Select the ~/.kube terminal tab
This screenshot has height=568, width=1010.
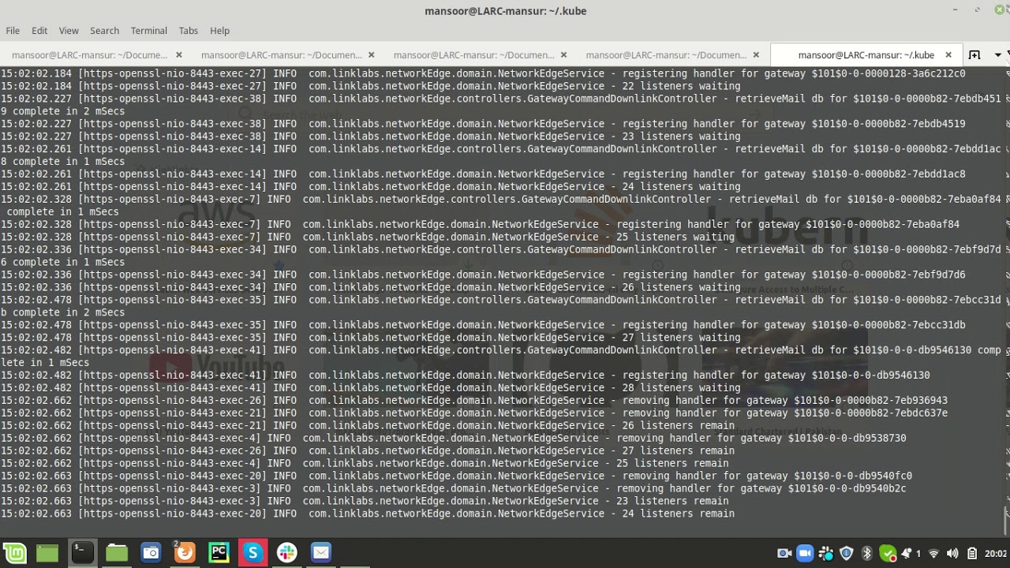tap(866, 55)
